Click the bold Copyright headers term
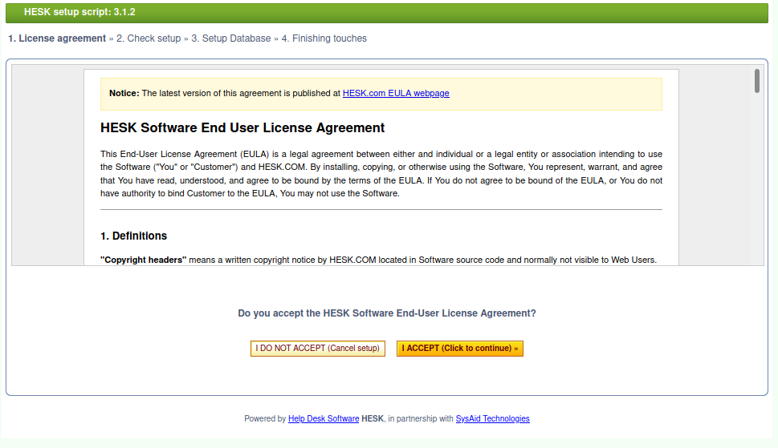The width and height of the screenshot is (778, 448). point(144,260)
